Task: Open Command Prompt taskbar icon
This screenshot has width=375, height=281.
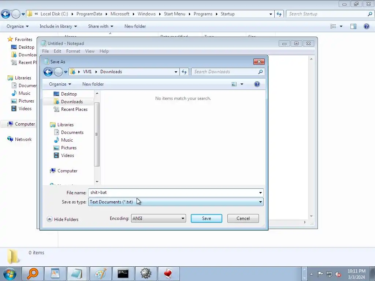Action: pyautogui.click(x=123, y=274)
